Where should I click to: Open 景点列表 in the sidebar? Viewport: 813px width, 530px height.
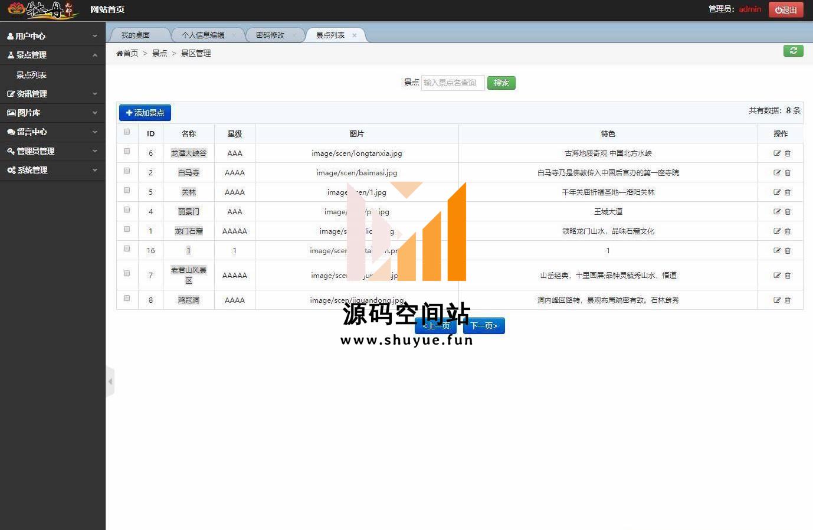(x=31, y=75)
